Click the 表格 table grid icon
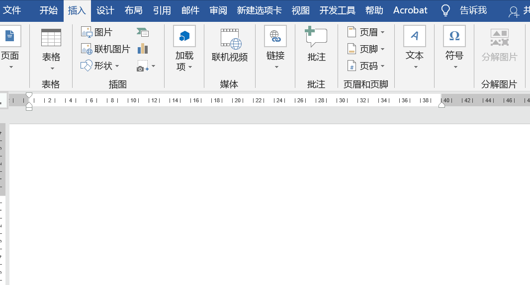Viewport: 530px width, 285px height. tap(51, 37)
